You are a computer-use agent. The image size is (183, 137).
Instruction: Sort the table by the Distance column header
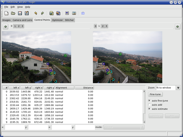coord(84,88)
